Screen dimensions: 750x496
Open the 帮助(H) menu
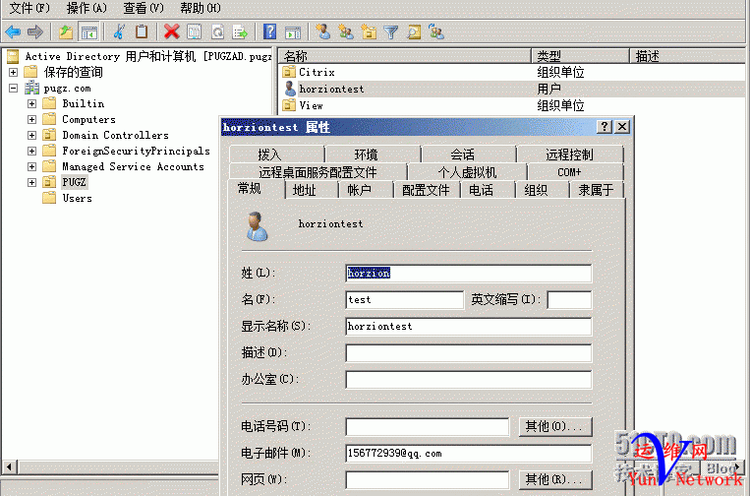click(x=200, y=8)
